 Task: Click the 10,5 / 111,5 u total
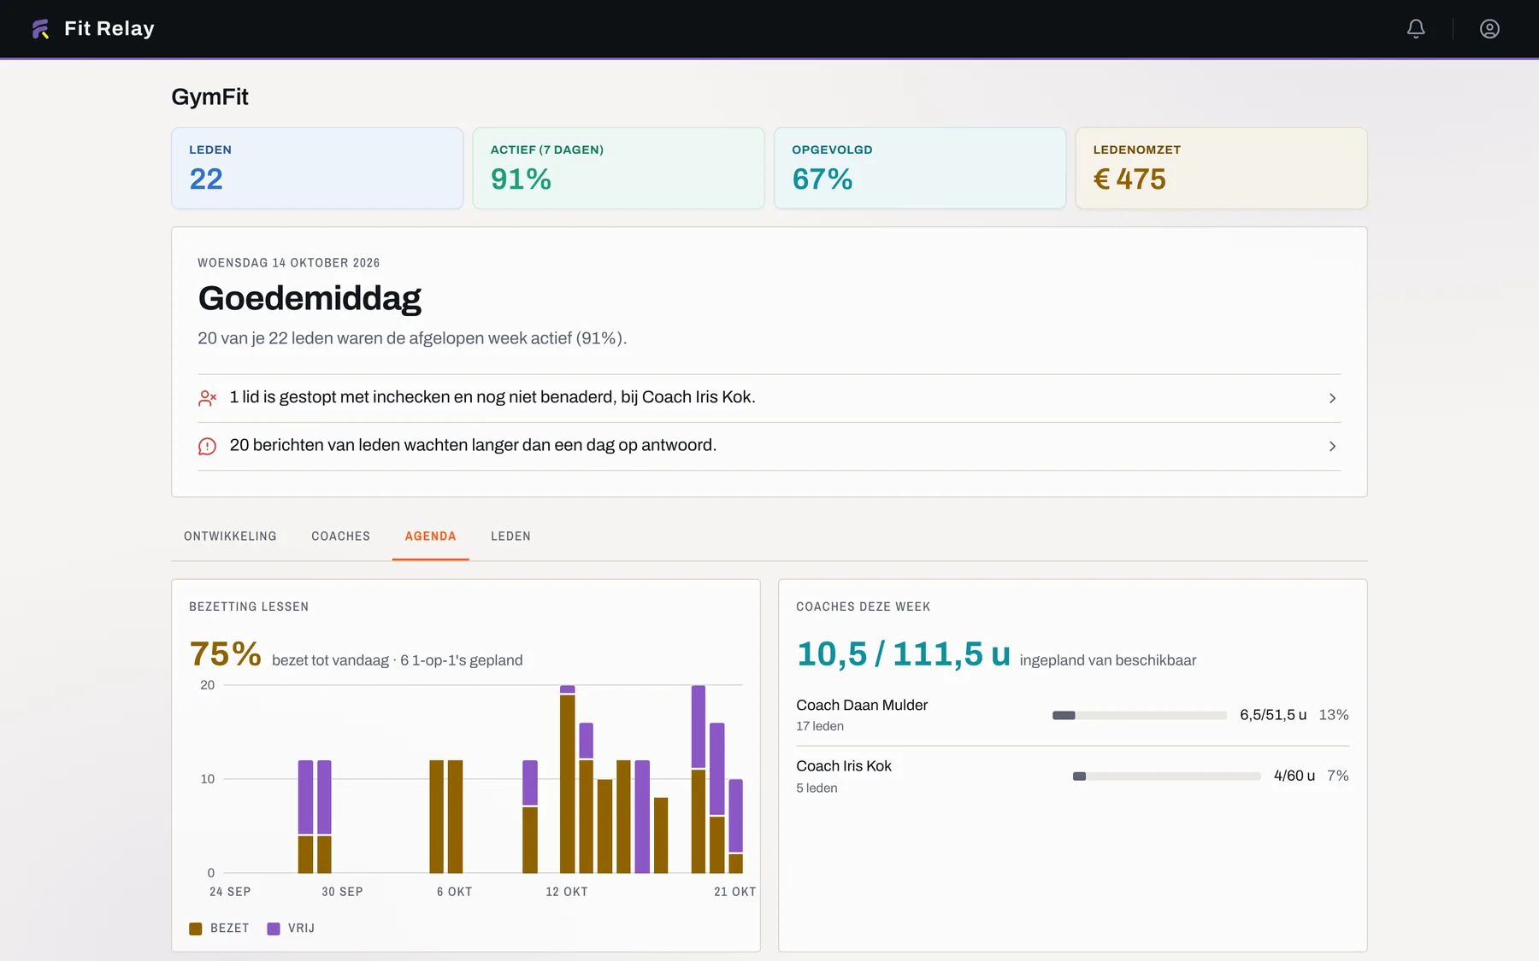tap(904, 654)
